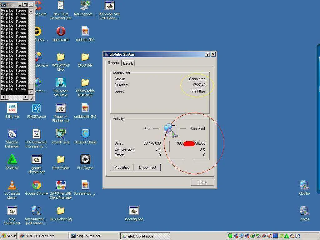
Task: Select the General tab
Action: coord(114,63)
